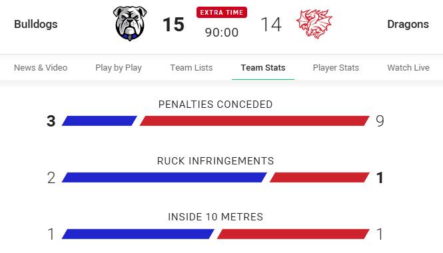Click the red EXTRA TIME badge
Viewport: 443px width, 253px height.
coord(222,13)
